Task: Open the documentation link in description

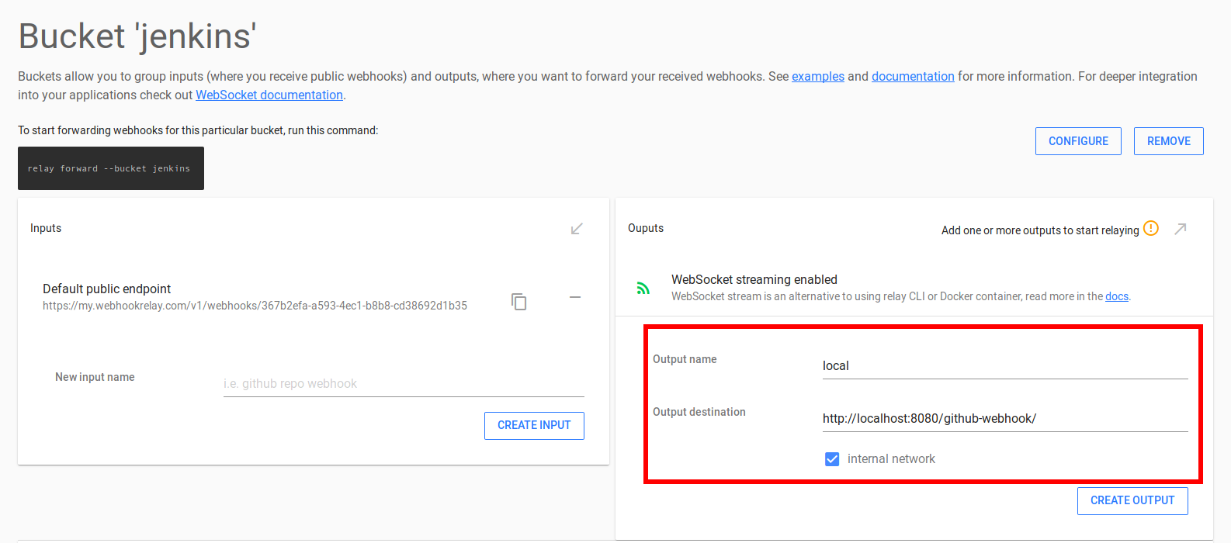Action: point(913,77)
